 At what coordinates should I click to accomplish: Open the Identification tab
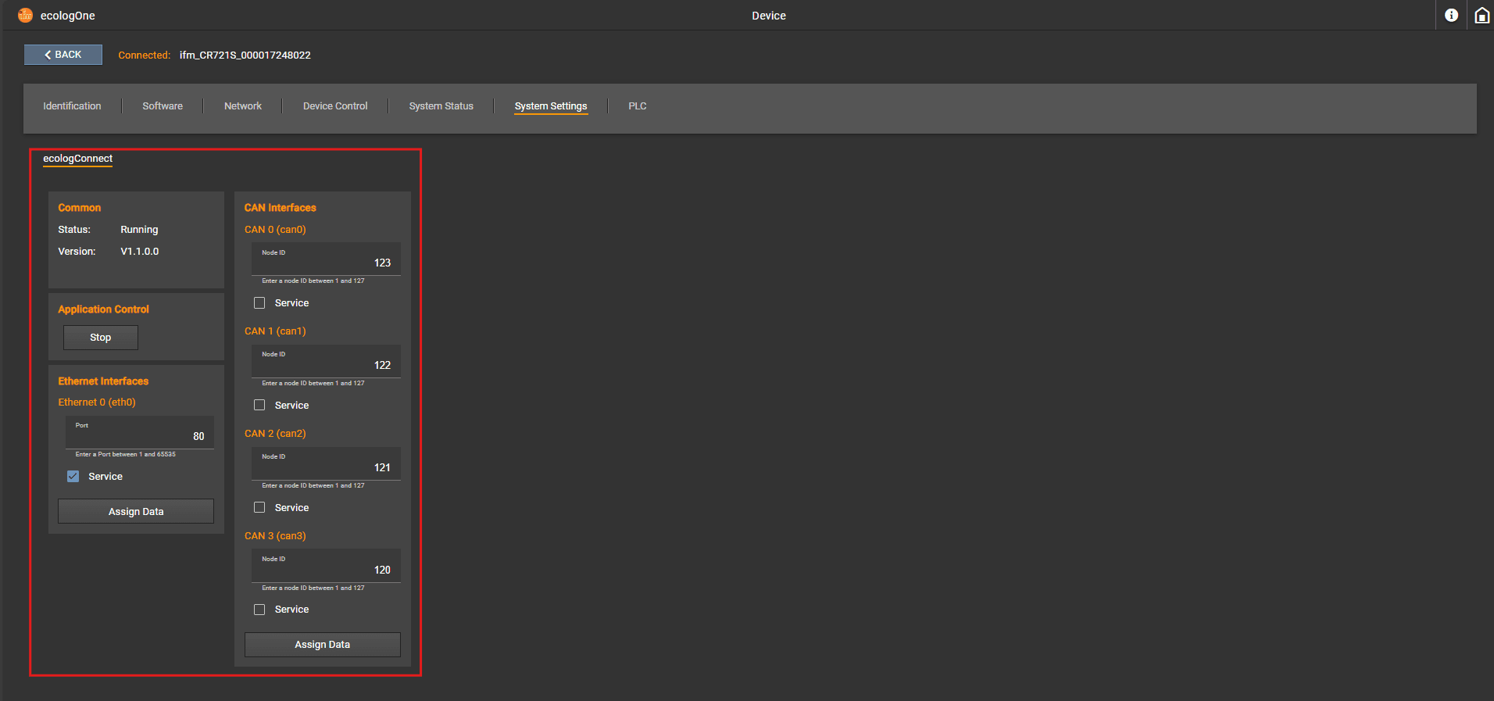[x=72, y=106]
